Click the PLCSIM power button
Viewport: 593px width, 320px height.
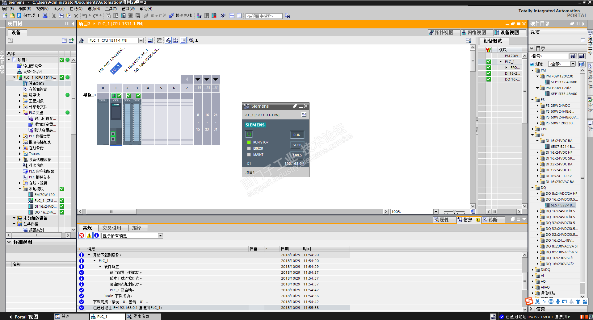(249, 134)
